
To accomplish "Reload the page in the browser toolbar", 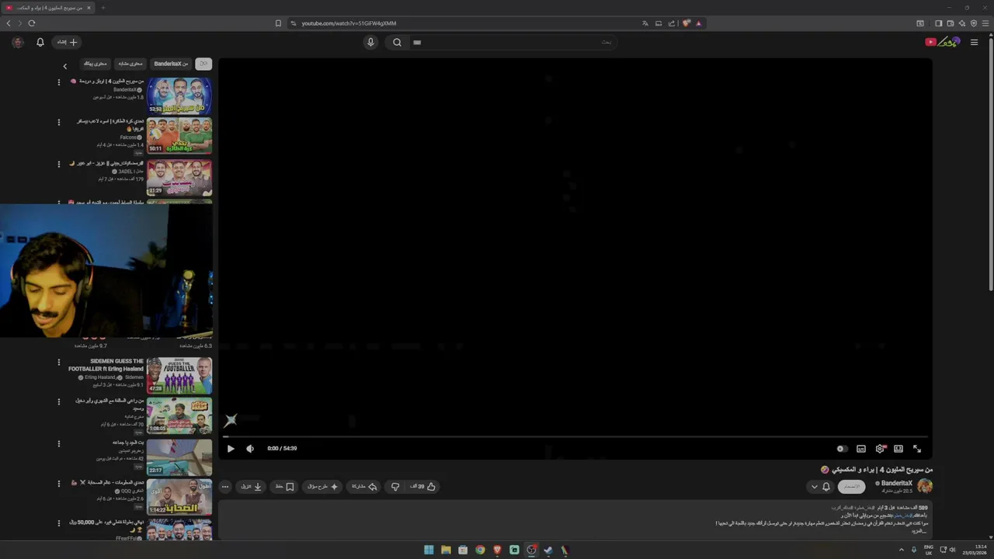I will (32, 23).
